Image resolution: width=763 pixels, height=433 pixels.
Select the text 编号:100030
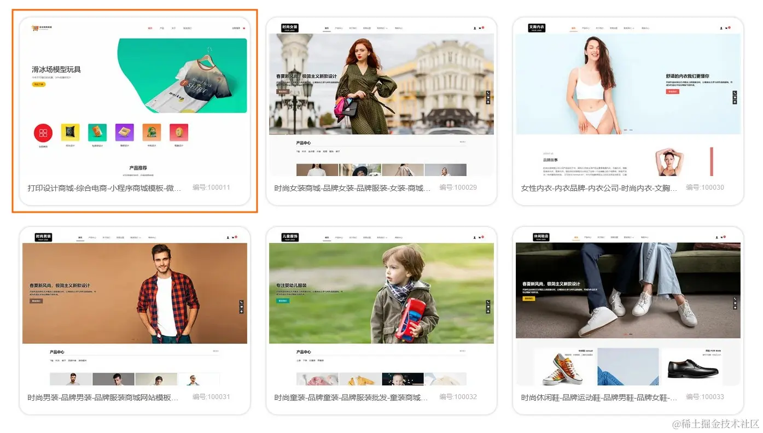click(x=704, y=188)
